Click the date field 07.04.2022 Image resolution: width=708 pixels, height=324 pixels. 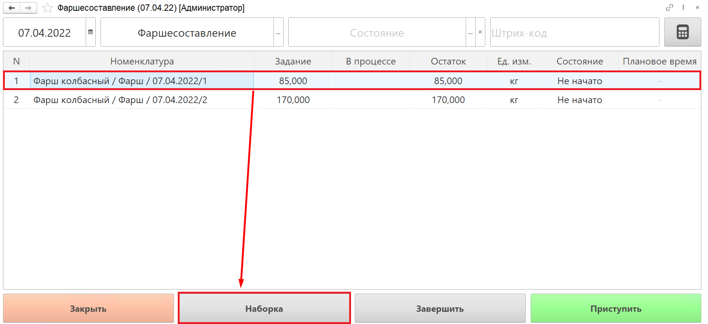tap(45, 33)
